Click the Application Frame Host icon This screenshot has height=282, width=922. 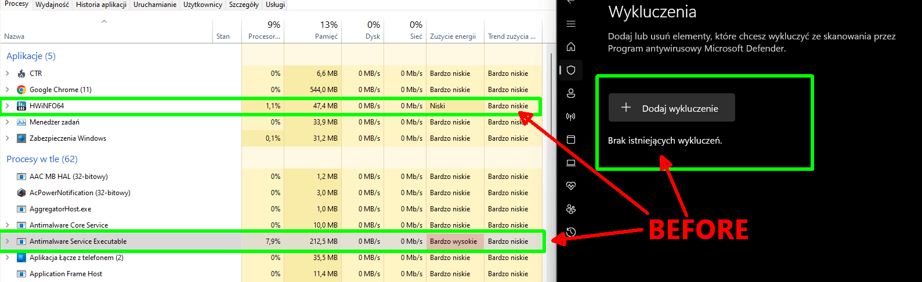click(x=21, y=274)
